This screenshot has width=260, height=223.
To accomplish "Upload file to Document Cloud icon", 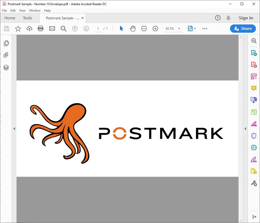I will pyautogui.click(x=29, y=29).
